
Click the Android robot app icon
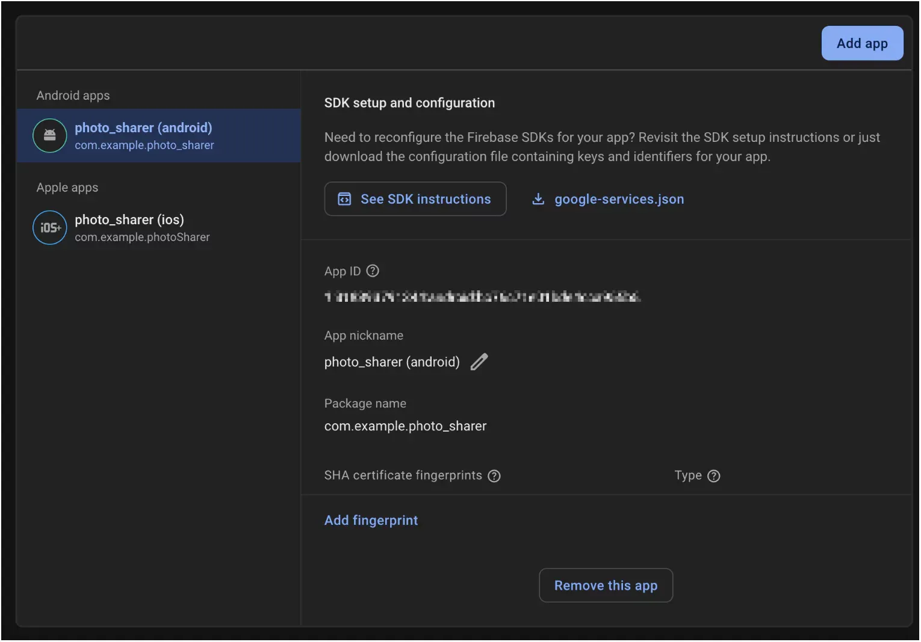point(50,136)
